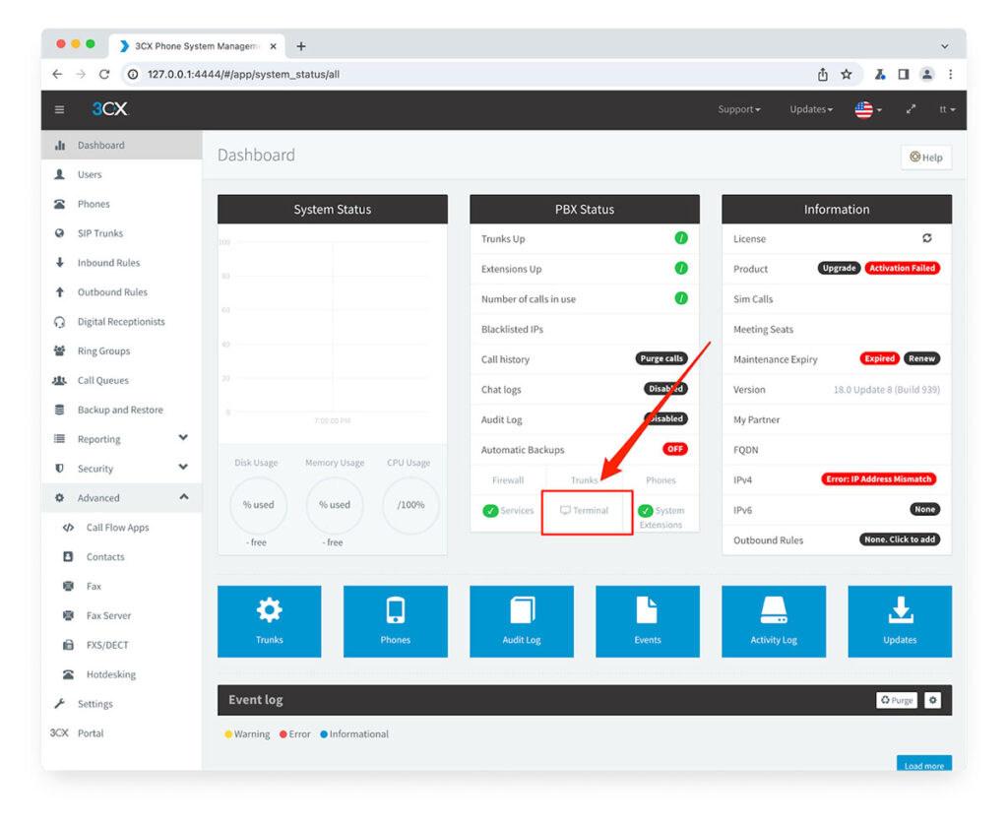
Task: Click the Settings wrench icon
Action: [60, 704]
